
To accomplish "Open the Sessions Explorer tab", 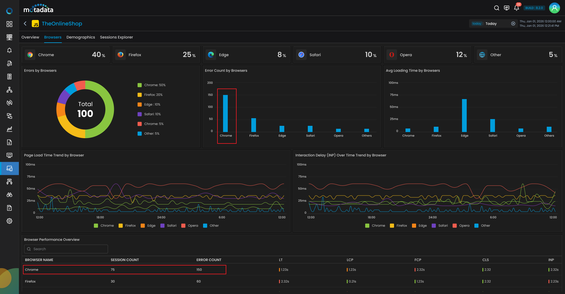I will tap(116, 37).
